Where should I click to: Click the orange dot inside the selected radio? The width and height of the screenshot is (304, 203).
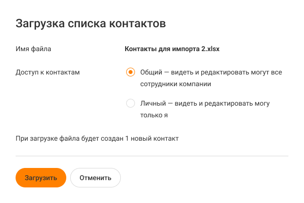(x=130, y=72)
